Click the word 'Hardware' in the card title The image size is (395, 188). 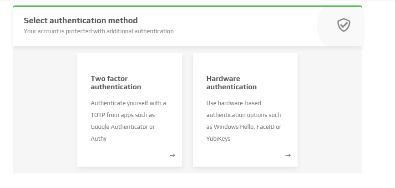tap(223, 79)
